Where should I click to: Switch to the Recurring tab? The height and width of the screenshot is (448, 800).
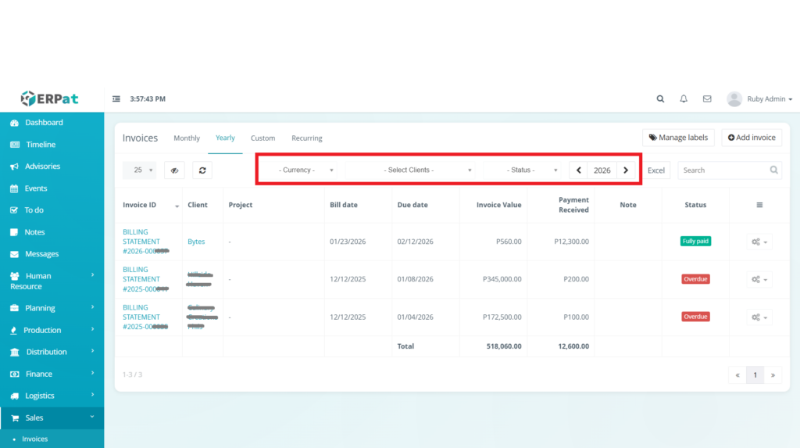coord(306,138)
